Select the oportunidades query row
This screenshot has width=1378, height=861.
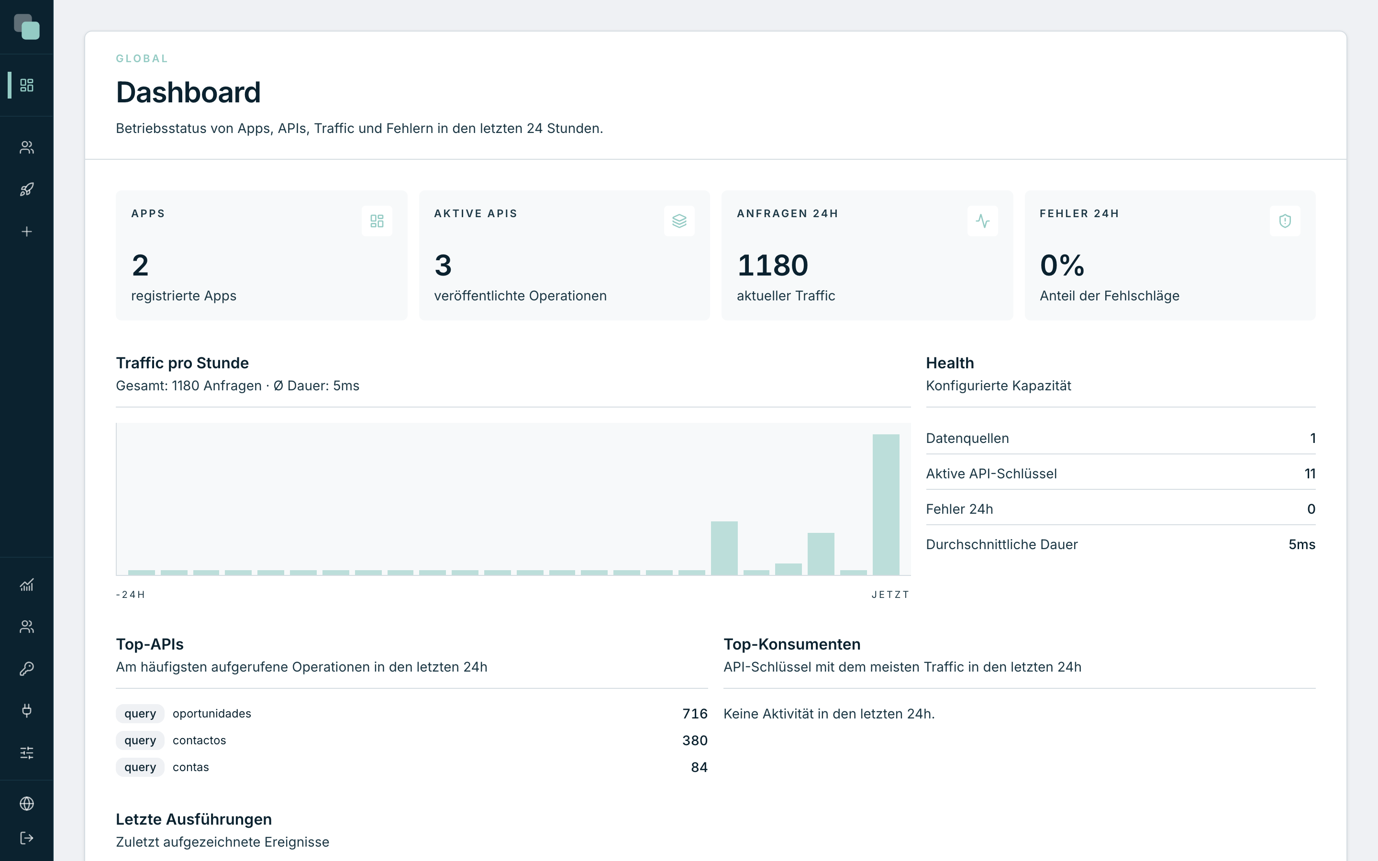(411, 714)
